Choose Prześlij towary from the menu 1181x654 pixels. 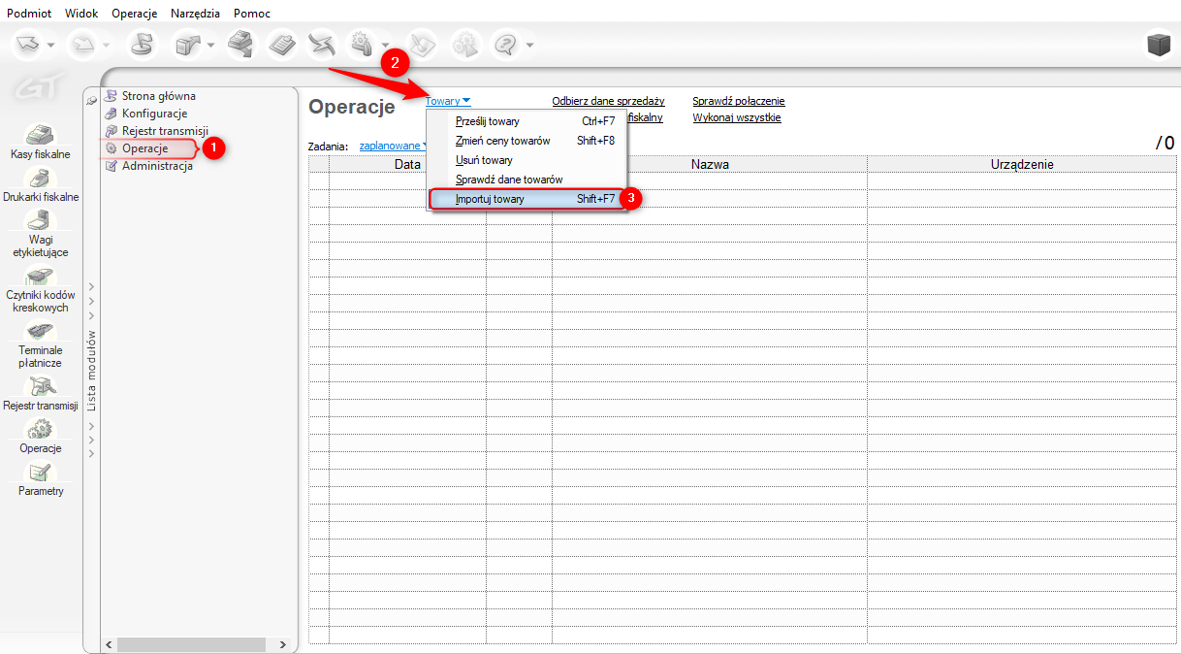coord(527,121)
